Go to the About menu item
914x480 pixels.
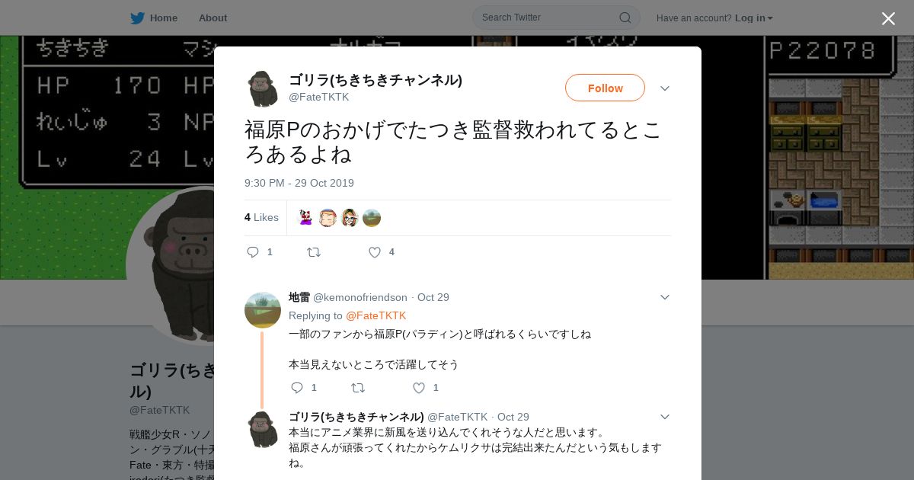coord(213,18)
